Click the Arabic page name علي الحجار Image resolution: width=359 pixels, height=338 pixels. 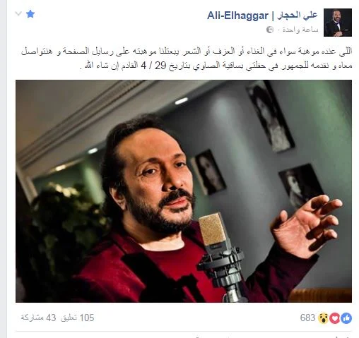click(298, 16)
